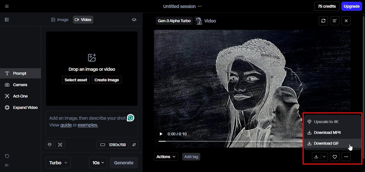The image size is (365, 172).
Task: Select Camera in the sidebar
Action: click(20, 85)
